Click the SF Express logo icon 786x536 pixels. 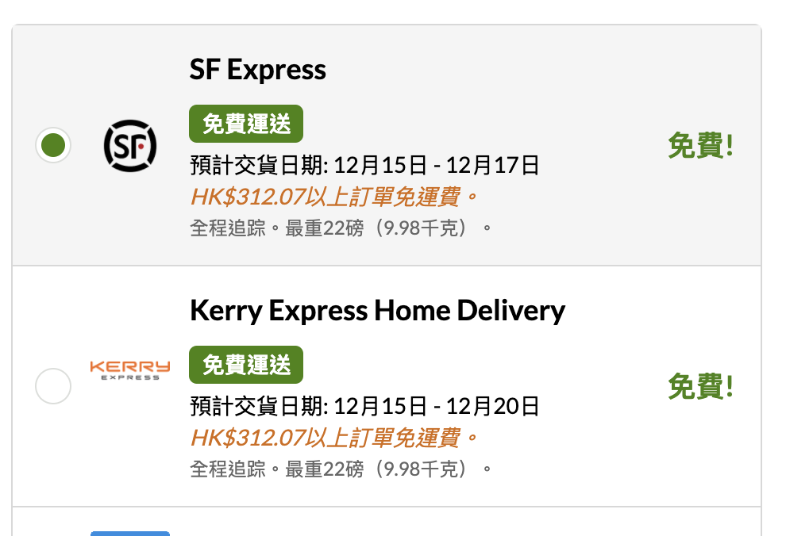[x=130, y=146]
